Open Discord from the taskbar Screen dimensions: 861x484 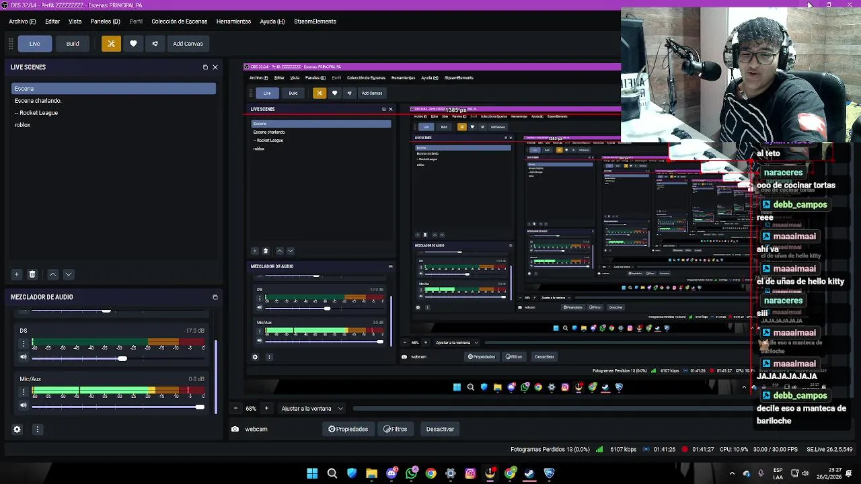[x=391, y=473]
